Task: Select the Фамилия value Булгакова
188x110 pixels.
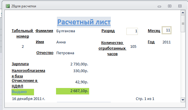Action: click(66, 31)
